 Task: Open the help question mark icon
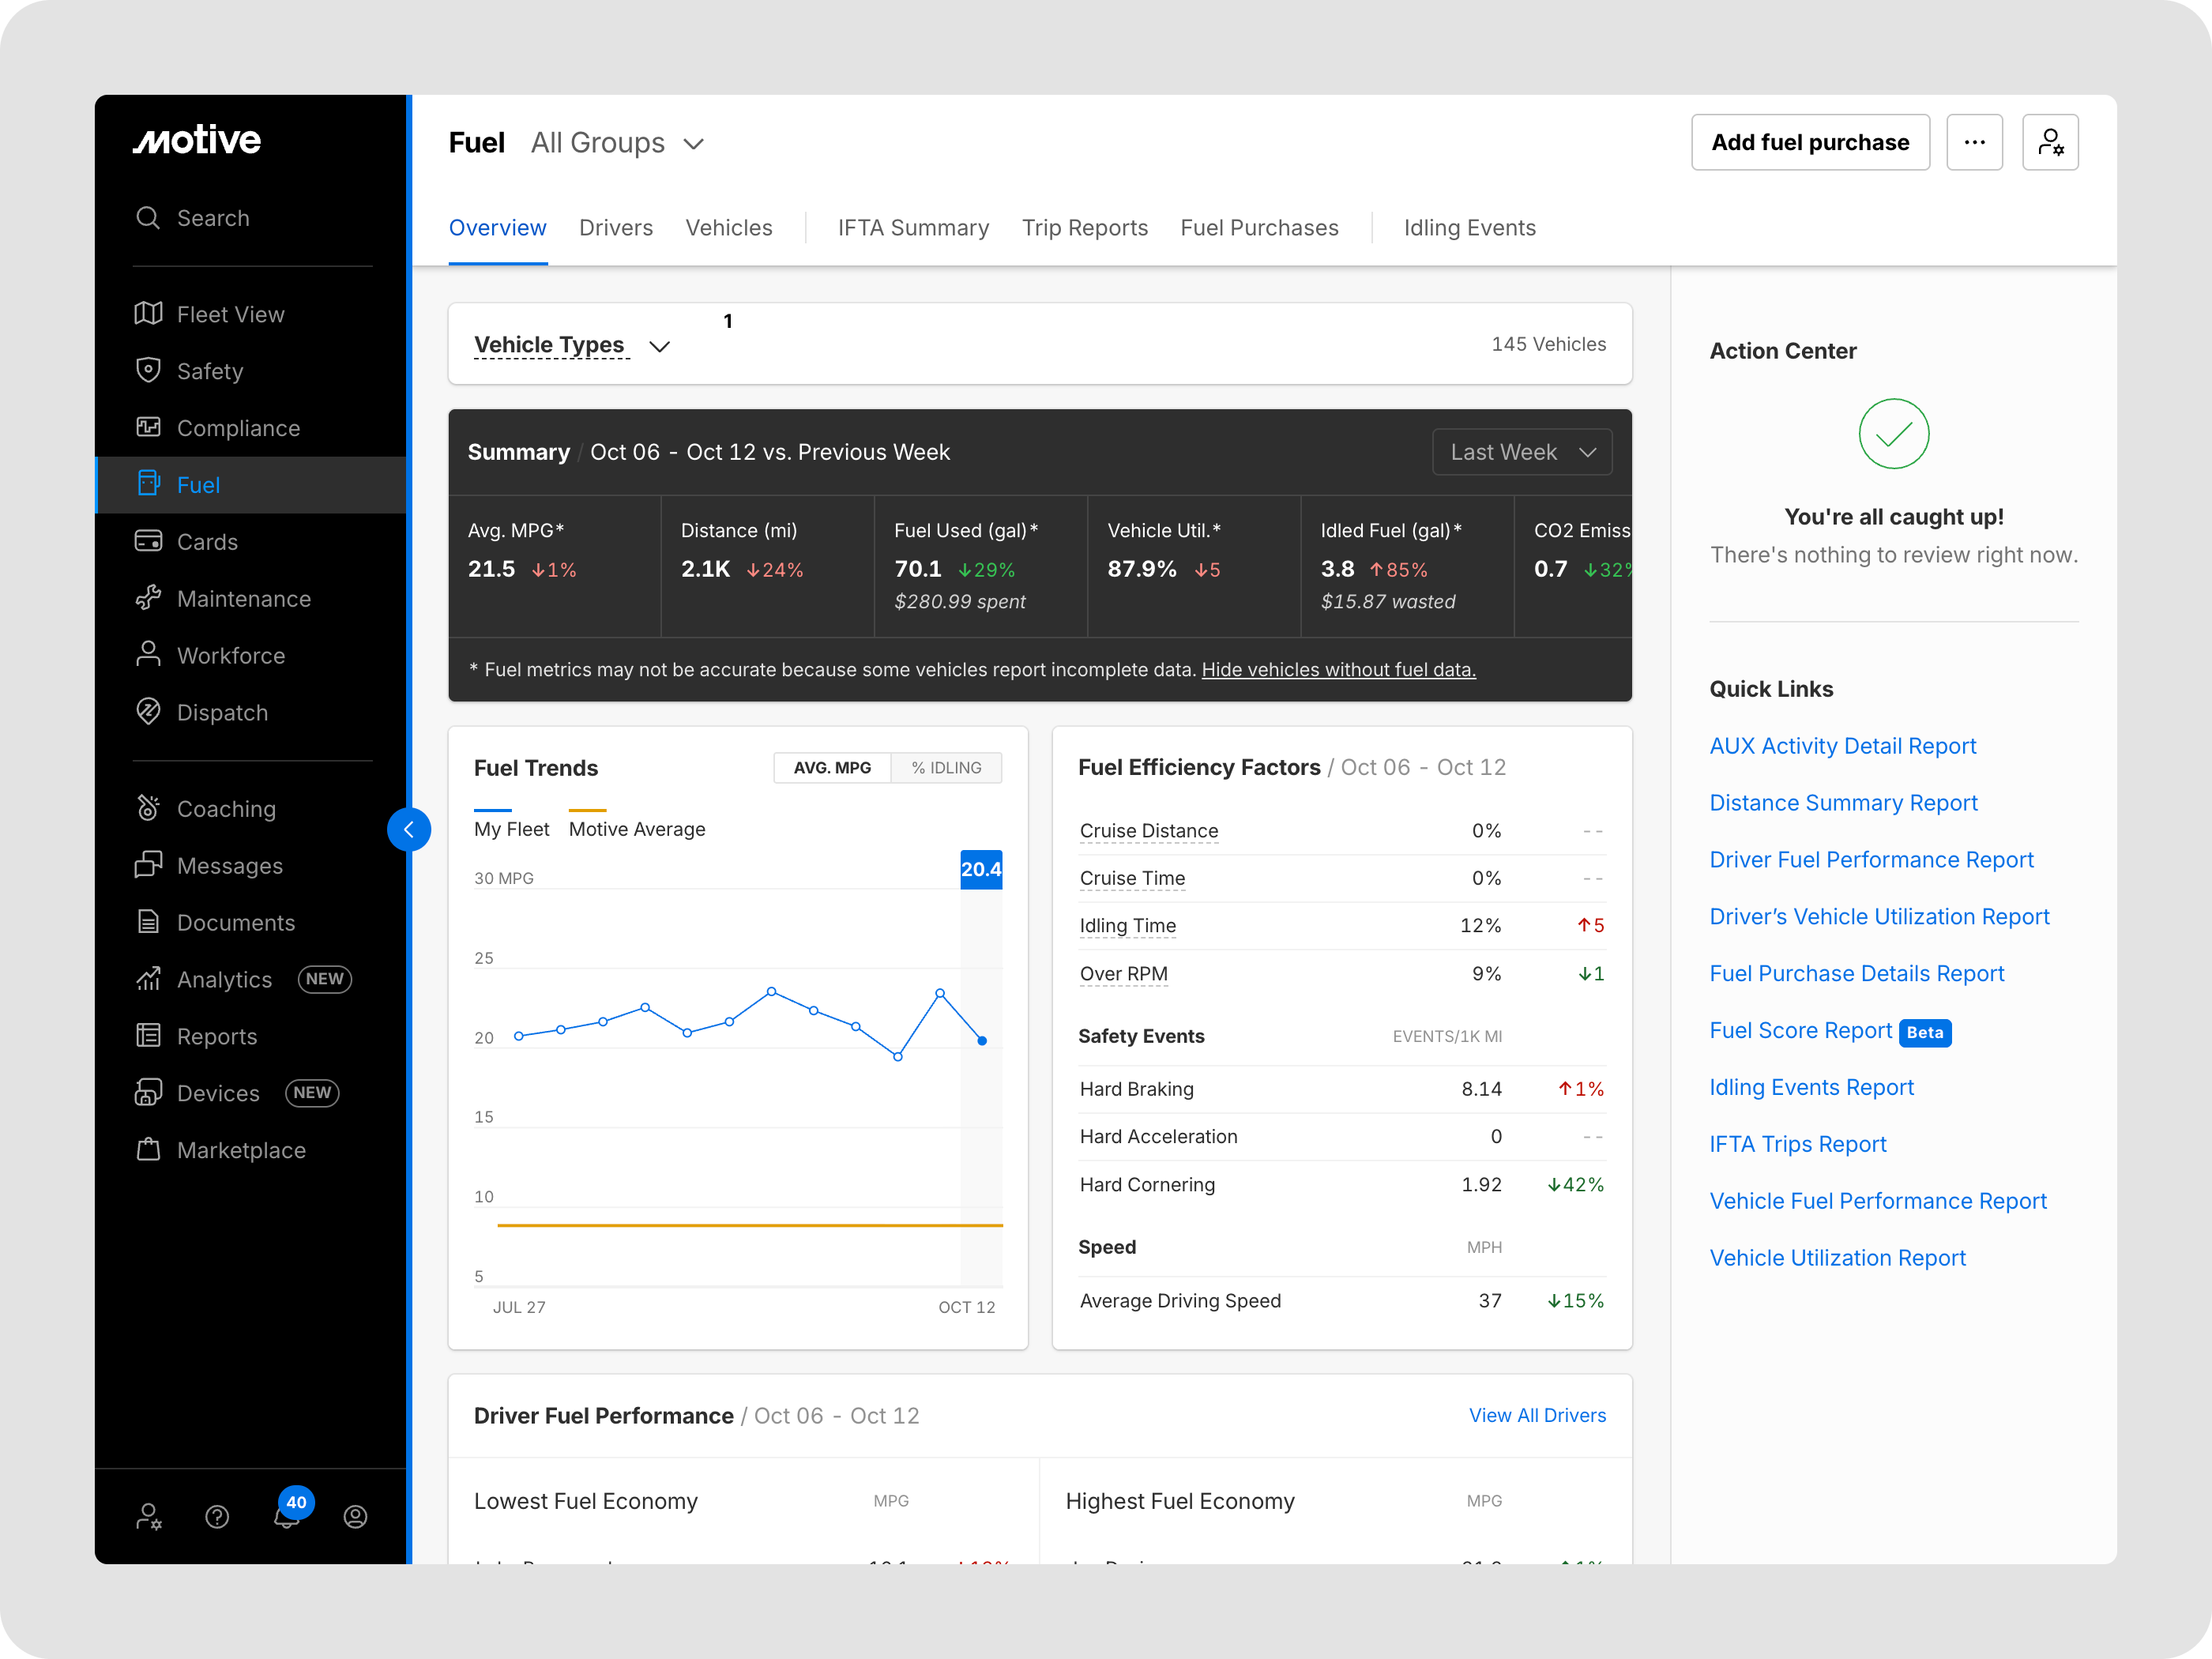(217, 1517)
